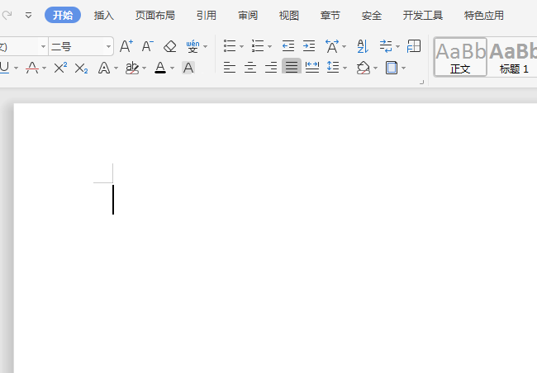This screenshot has width=537, height=373.
Task: Open the 特色应用 tab
Action: tap(484, 16)
